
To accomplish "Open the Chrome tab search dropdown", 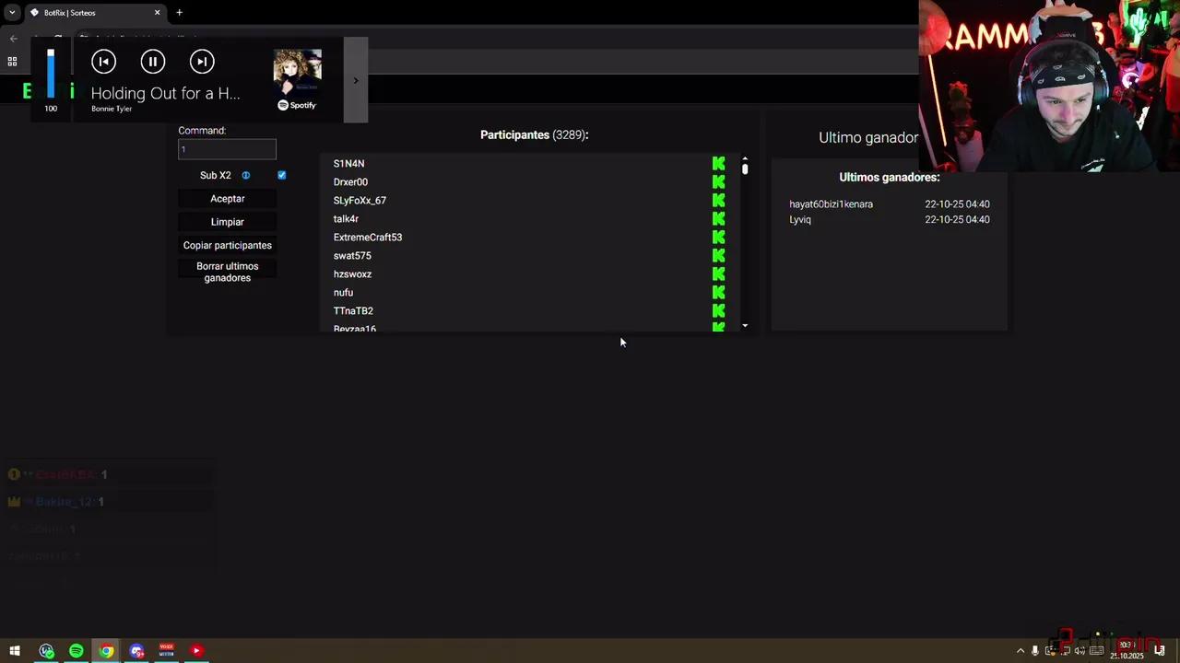I will click(12, 13).
